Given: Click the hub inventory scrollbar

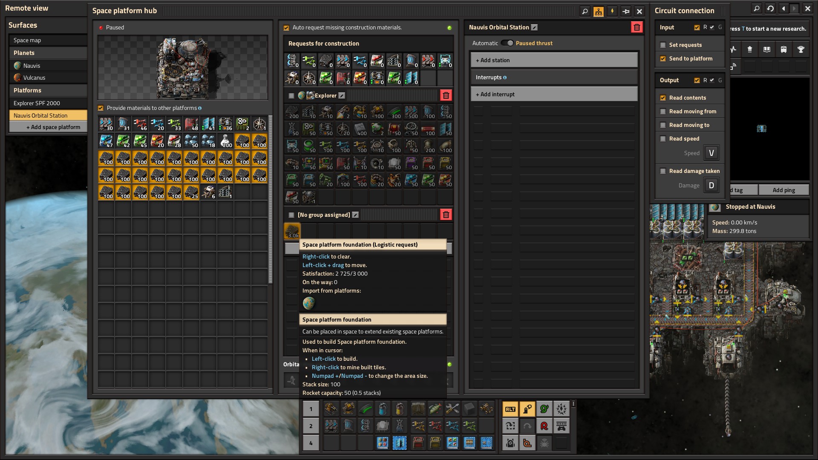Looking at the screenshot, I should pos(270,199).
